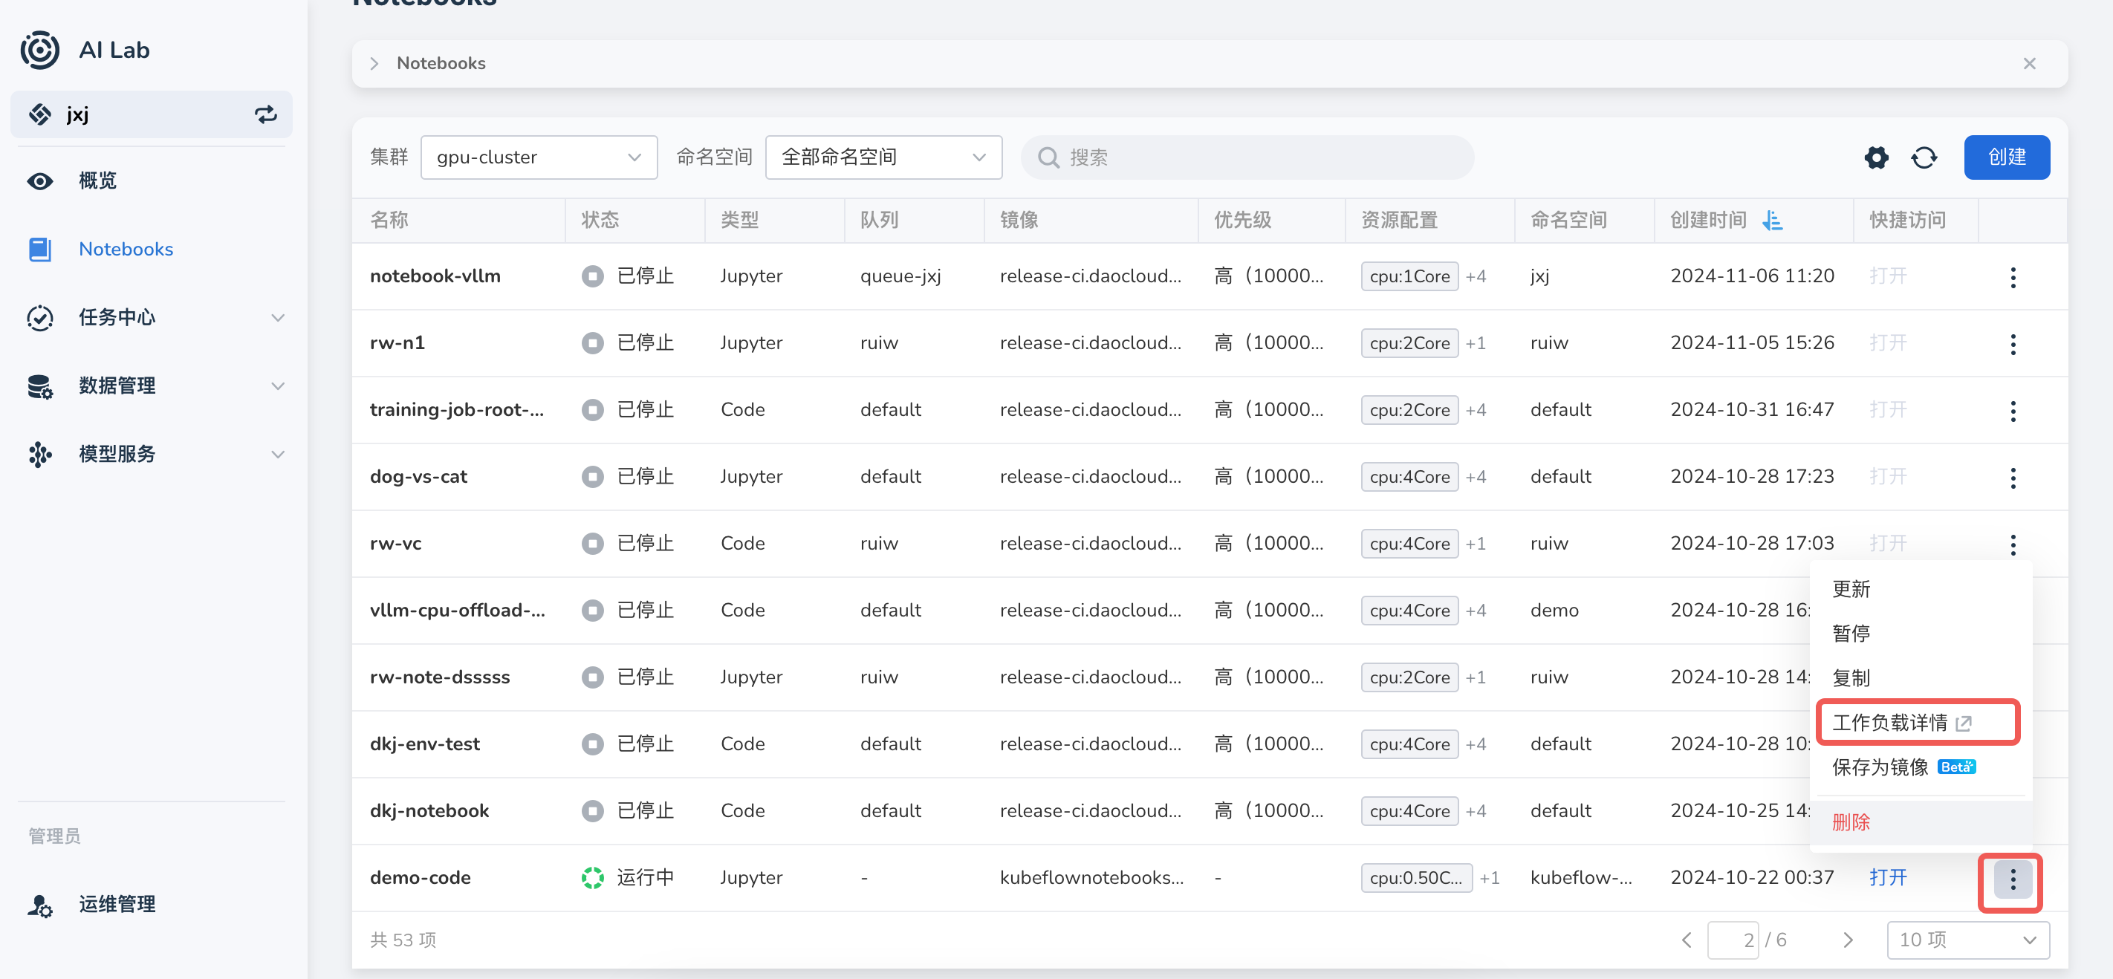Click the page number input field
The width and height of the screenshot is (2113, 979).
click(x=1733, y=940)
